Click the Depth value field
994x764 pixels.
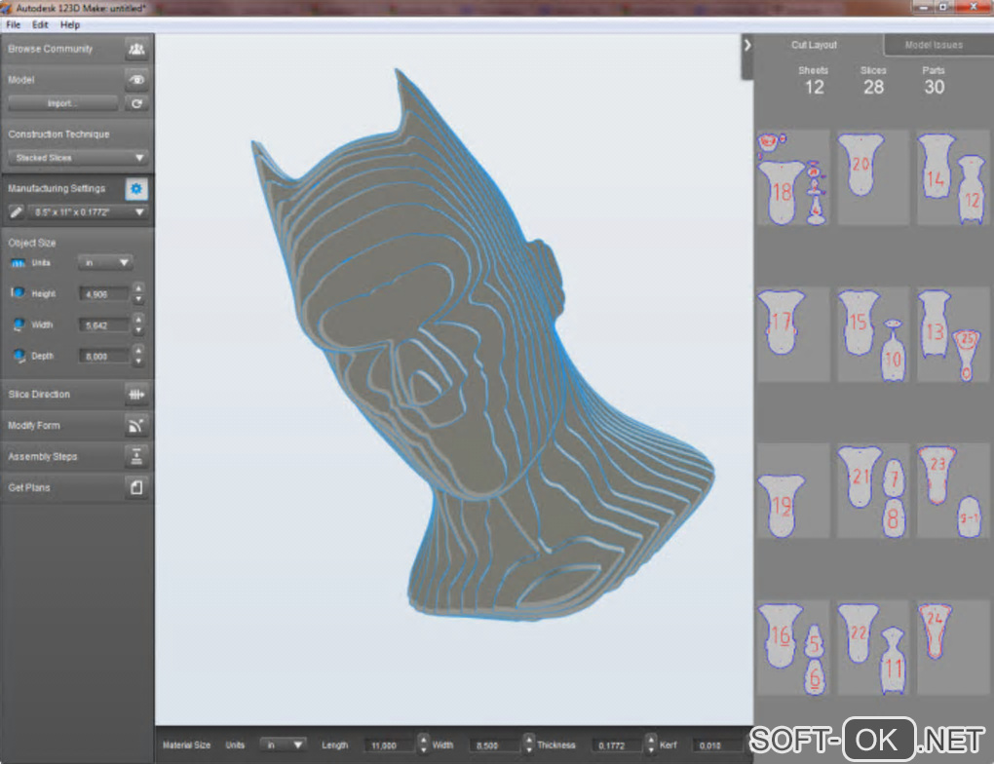point(104,357)
